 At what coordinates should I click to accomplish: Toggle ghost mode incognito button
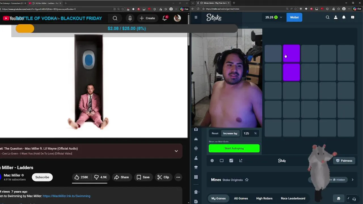(338, 198)
